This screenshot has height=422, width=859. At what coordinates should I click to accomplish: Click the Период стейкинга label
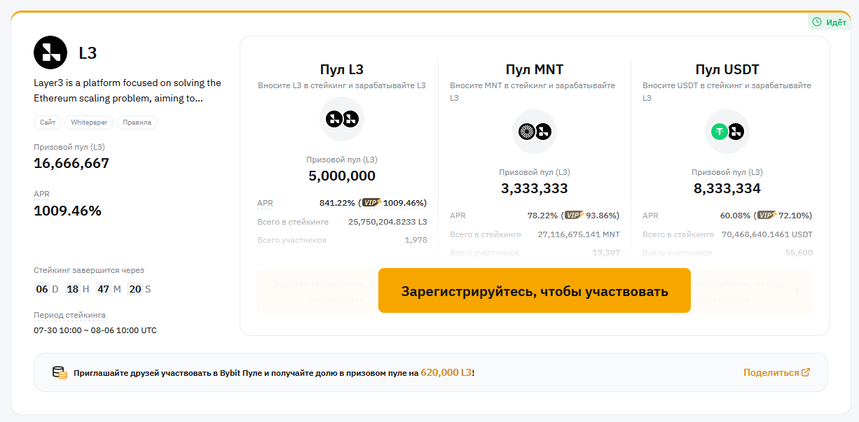click(70, 315)
